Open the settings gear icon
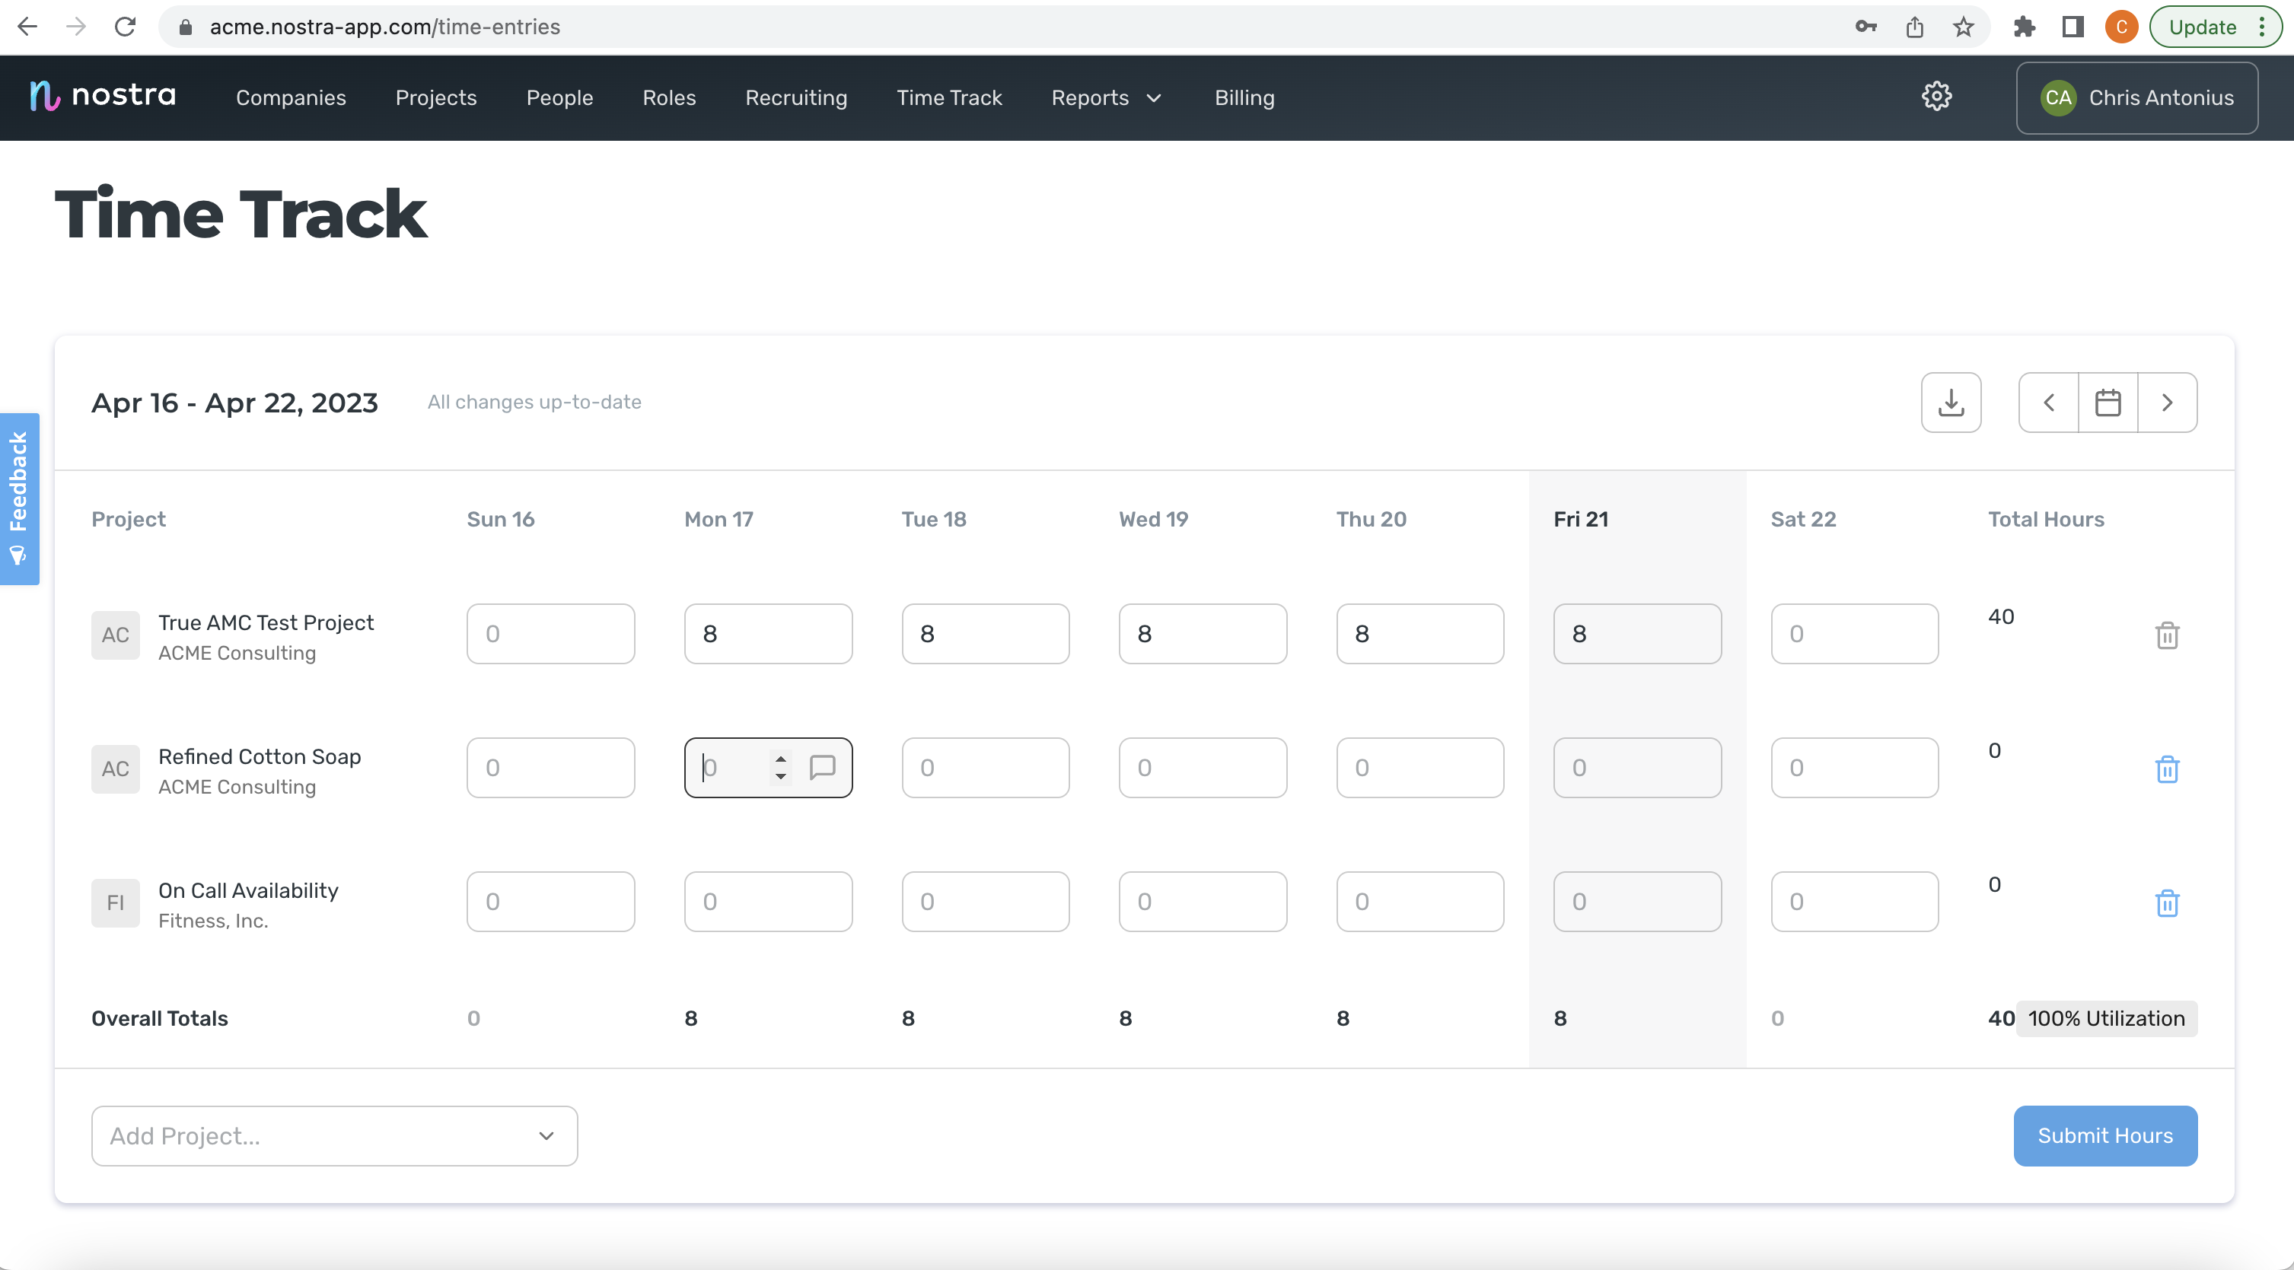Image resolution: width=2294 pixels, height=1270 pixels. 1936,96
